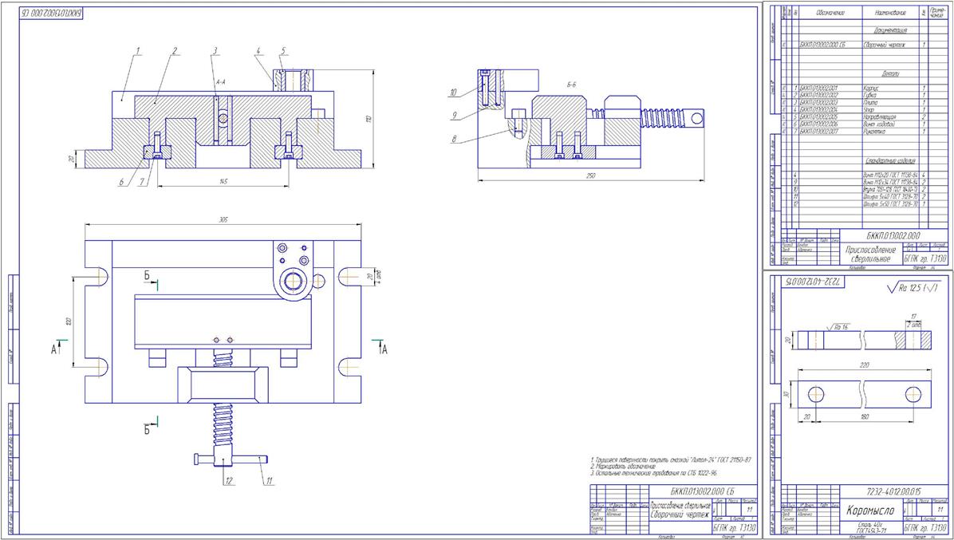The height and width of the screenshot is (540, 954).
Task: Click callout 11 near the handle
Action: [x=268, y=480]
